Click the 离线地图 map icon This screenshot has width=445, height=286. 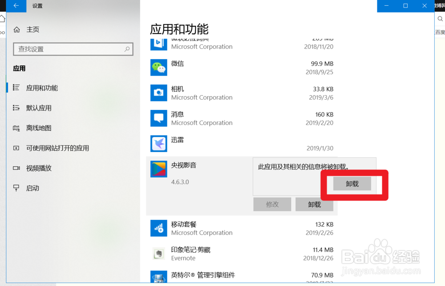16,128
